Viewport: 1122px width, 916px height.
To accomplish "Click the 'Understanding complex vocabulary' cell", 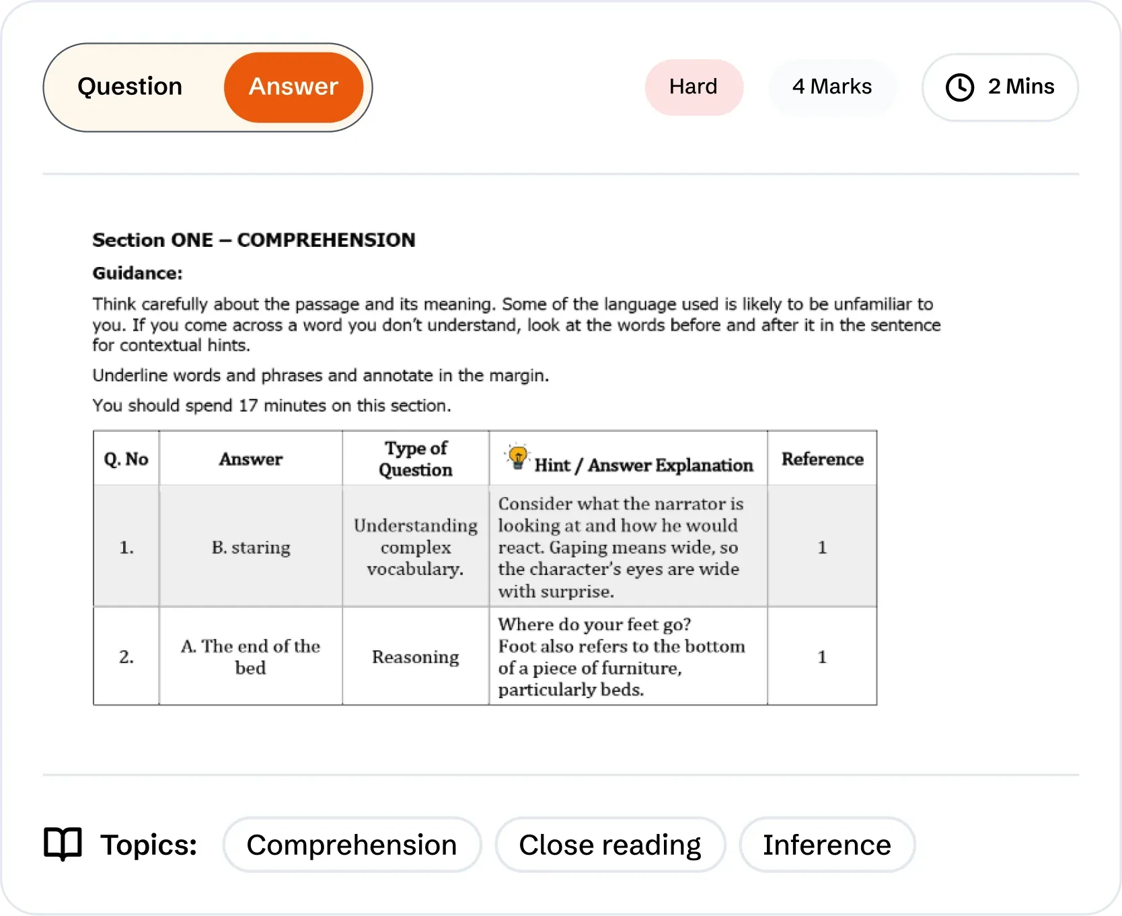I will (x=416, y=547).
